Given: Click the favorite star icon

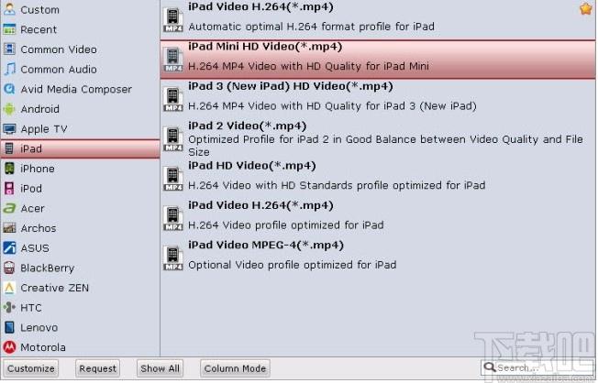Looking at the screenshot, I should 586,8.
